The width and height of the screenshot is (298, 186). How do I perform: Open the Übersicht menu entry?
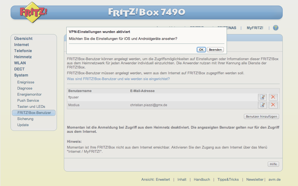[x=23, y=39]
